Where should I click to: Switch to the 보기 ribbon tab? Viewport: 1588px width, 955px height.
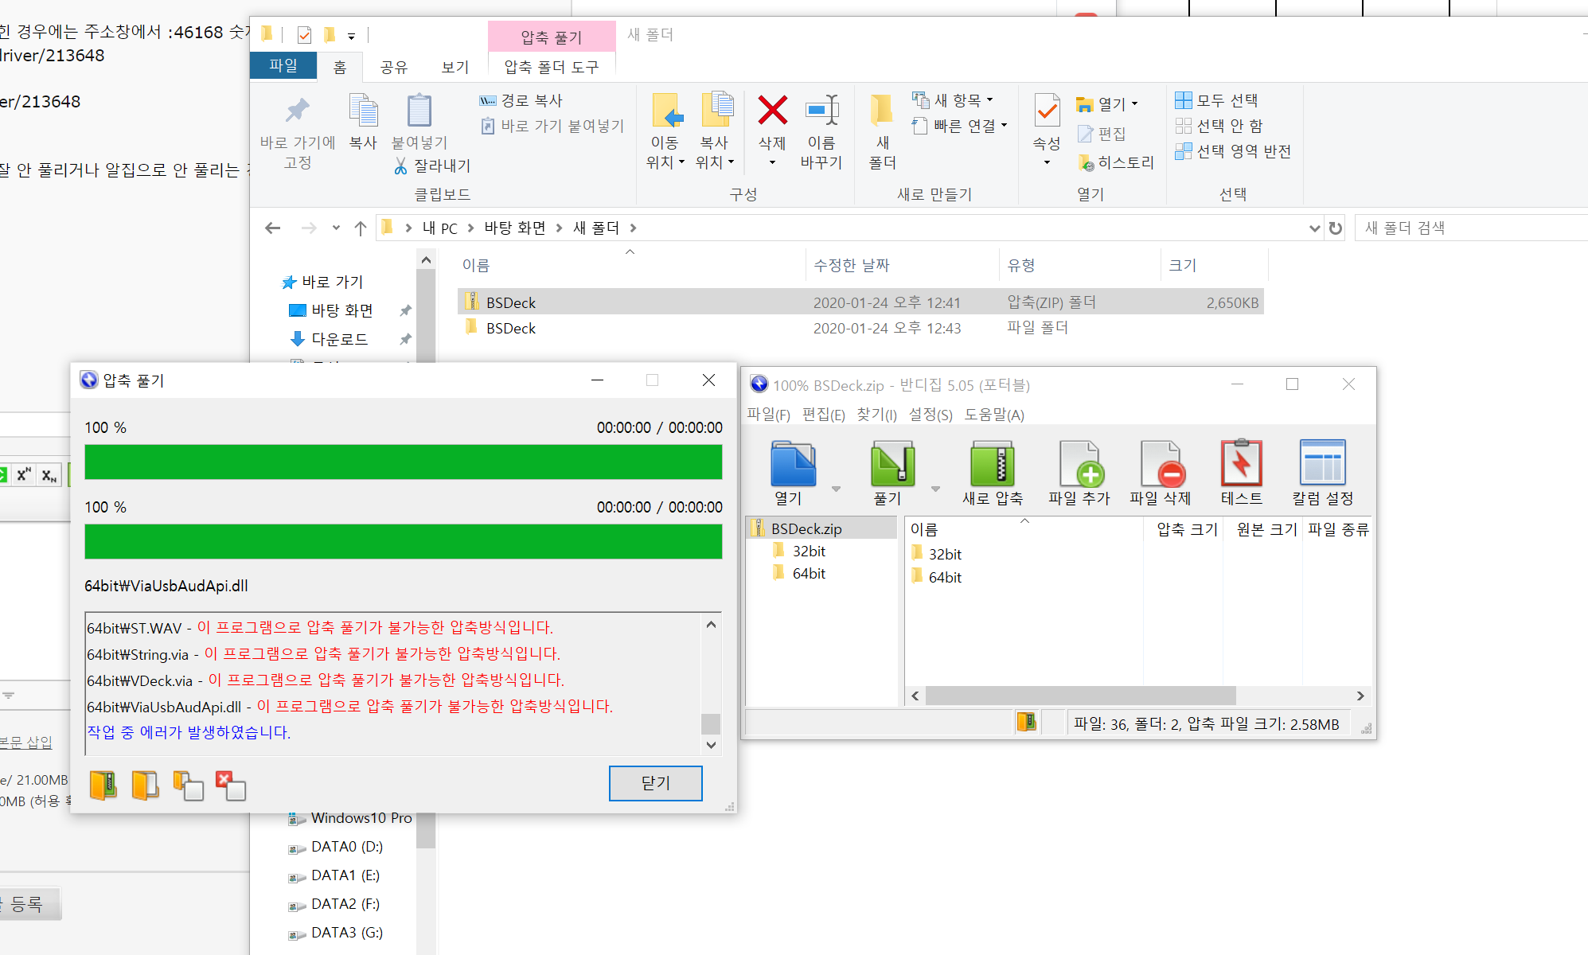(x=455, y=67)
